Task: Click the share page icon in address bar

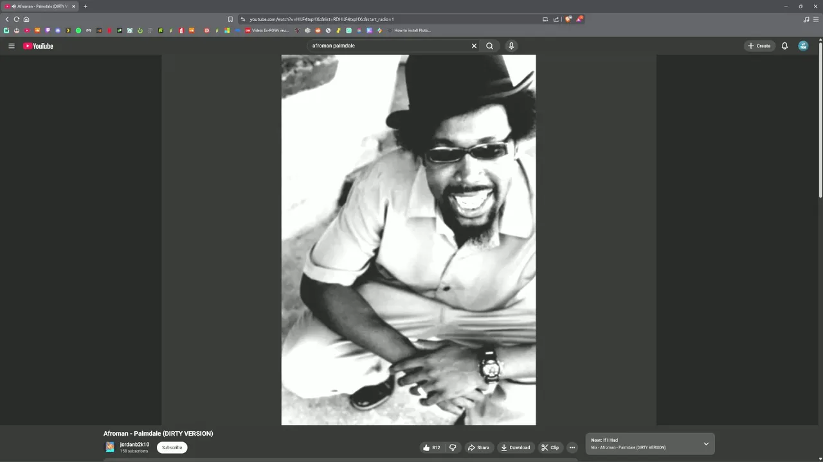Action: (x=556, y=19)
